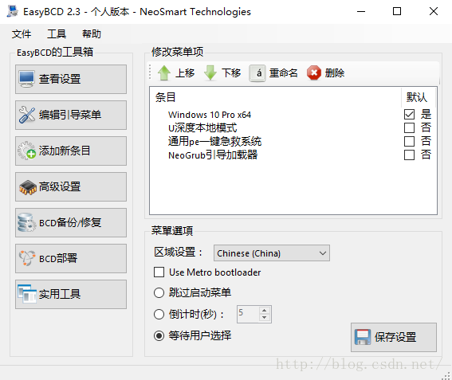Screen dimensions: 452x380
Task: Increase countdown seconds with up spinner
Action: point(265,310)
